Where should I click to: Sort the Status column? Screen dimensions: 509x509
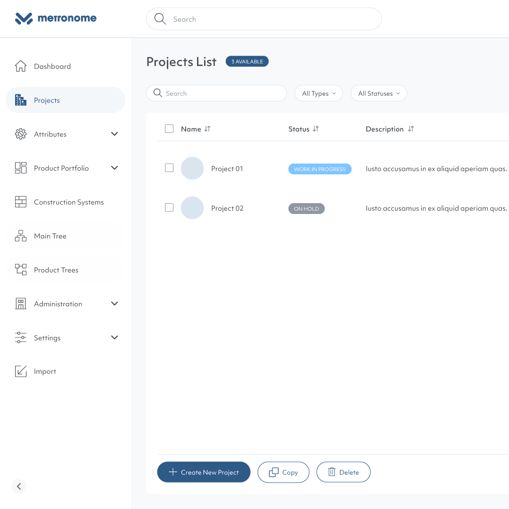pos(316,129)
